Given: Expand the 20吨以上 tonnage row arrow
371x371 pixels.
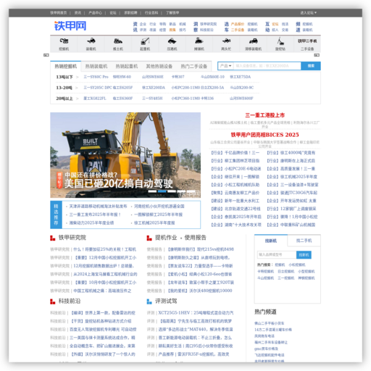Looking at the screenshot, I should coord(78,99).
